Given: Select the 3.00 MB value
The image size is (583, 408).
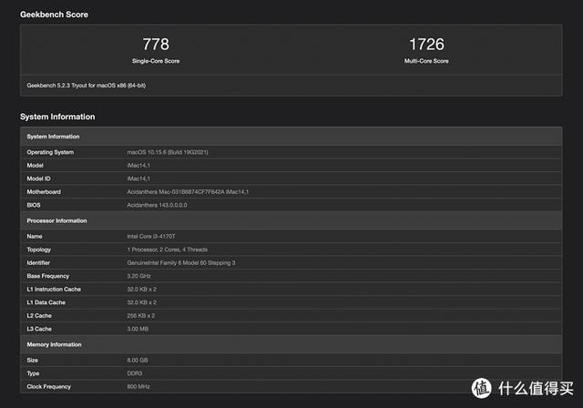Looking at the screenshot, I should (138, 329).
